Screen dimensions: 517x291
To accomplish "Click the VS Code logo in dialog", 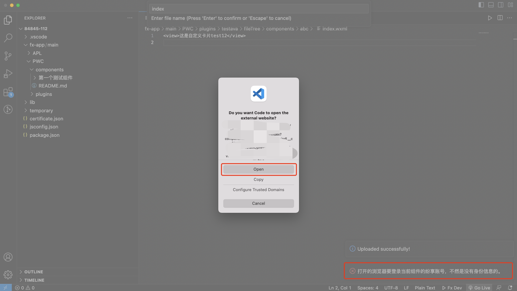I will click(x=259, y=93).
